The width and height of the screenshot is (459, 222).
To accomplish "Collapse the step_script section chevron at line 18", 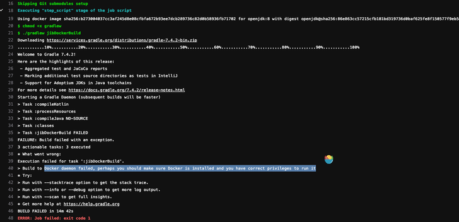I will point(1,10).
